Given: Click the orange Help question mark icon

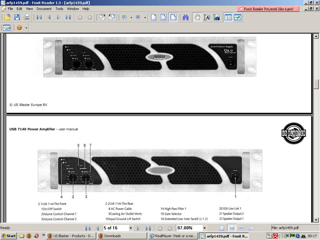Looking at the screenshot, I should [19, 27].
